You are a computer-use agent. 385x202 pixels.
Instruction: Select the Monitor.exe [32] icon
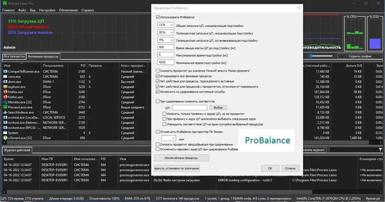(x=5, y=102)
